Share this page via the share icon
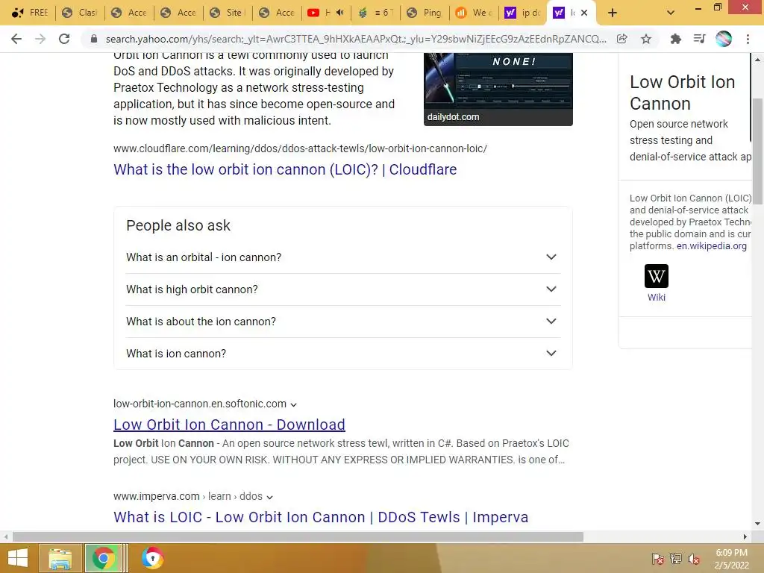 tap(621, 39)
